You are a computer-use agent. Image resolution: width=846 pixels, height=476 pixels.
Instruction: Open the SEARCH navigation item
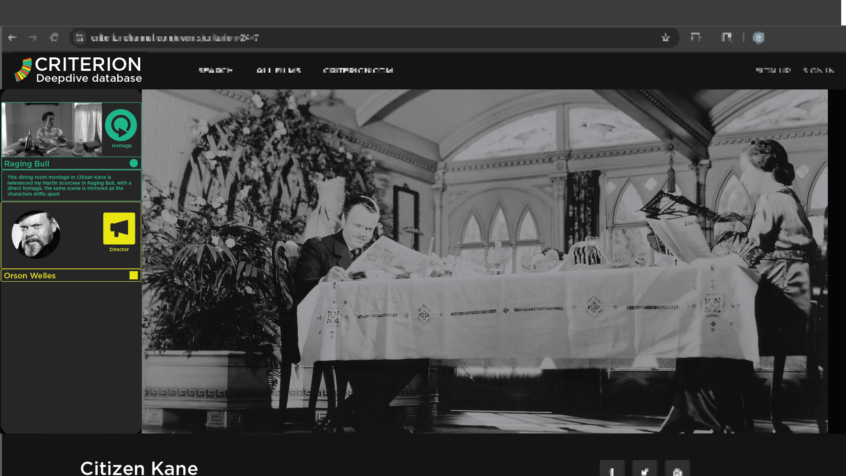[215, 70]
